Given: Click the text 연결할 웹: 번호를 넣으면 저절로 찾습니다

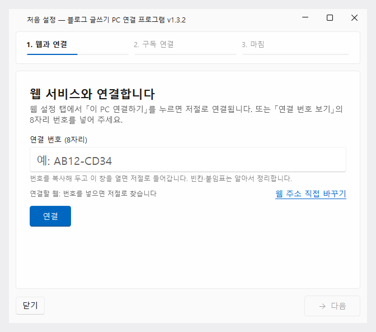Looking at the screenshot, I should pyautogui.click(x=93, y=193).
